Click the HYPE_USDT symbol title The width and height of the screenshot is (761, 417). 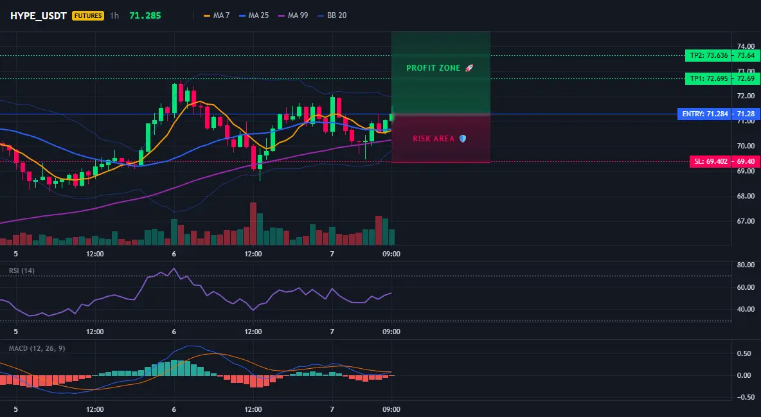click(x=39, y=15)
